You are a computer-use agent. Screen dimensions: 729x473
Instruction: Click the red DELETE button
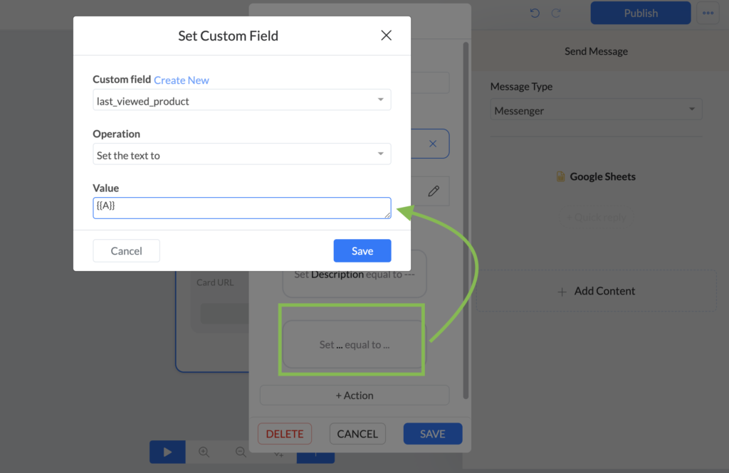pos(285,433)
